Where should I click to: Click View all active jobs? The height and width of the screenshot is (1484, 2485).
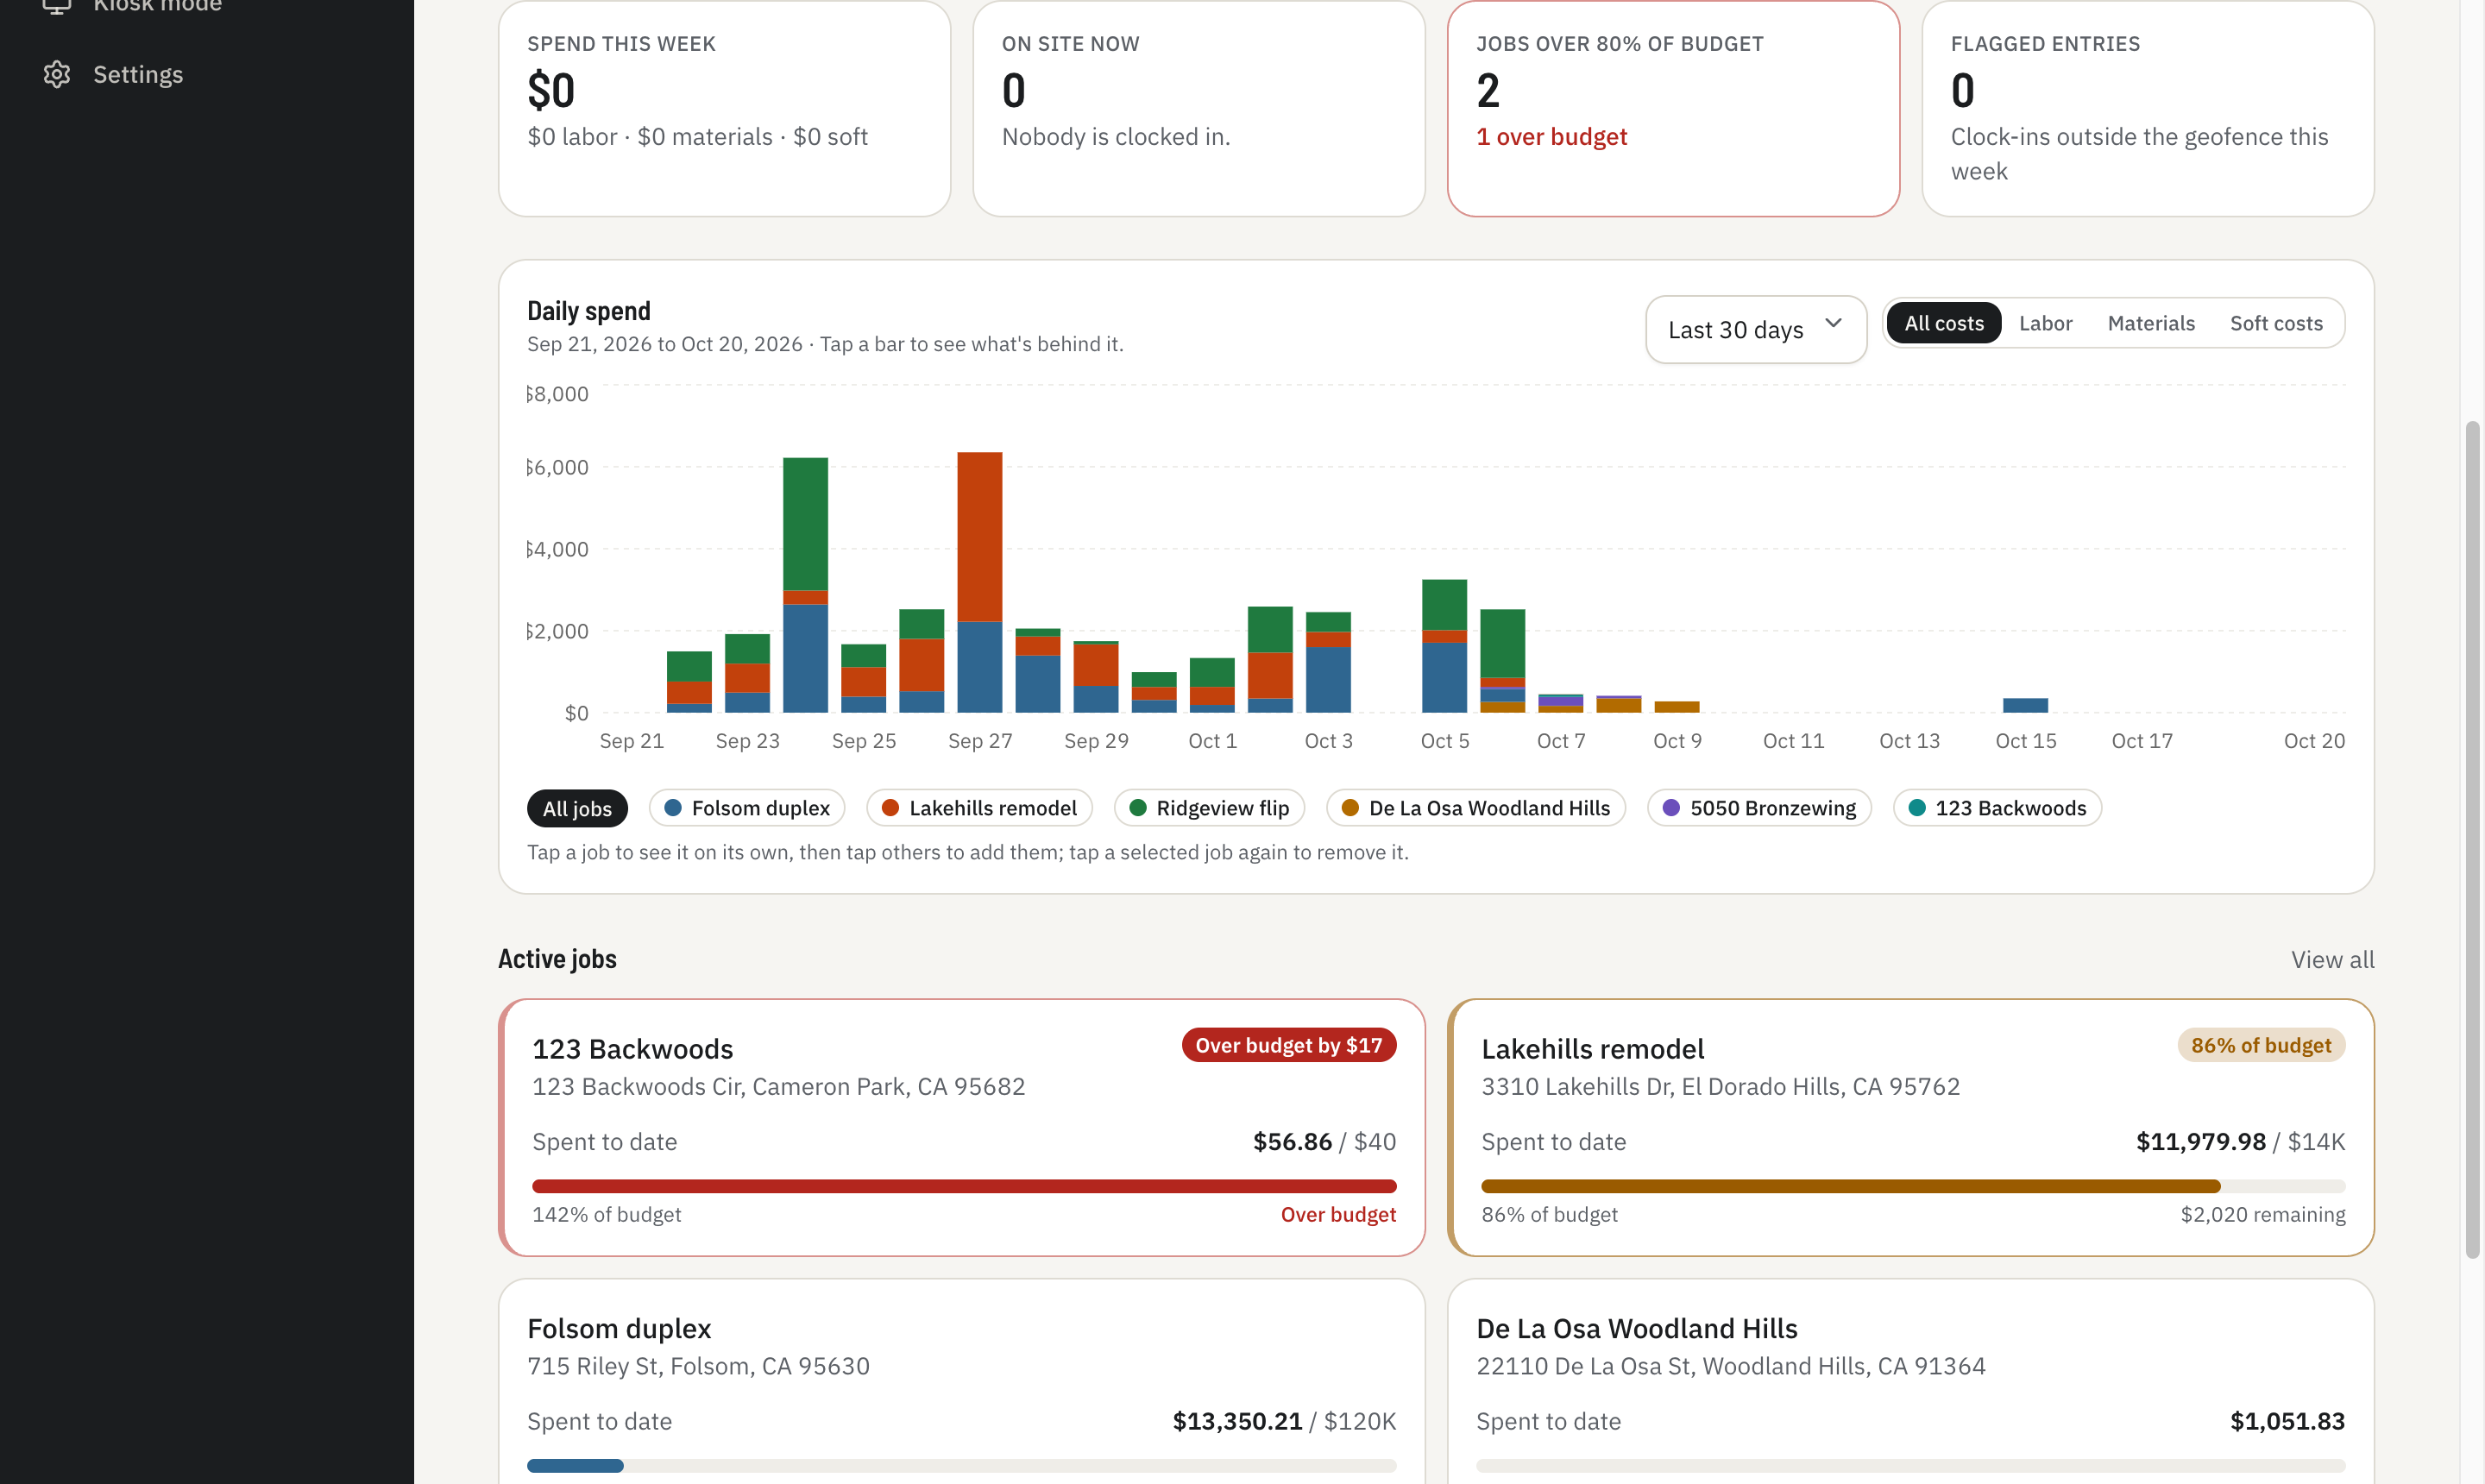[2332, 960]
